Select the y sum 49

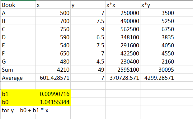tap(88, 69)
